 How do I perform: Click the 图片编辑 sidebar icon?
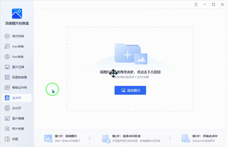(7, 118)
